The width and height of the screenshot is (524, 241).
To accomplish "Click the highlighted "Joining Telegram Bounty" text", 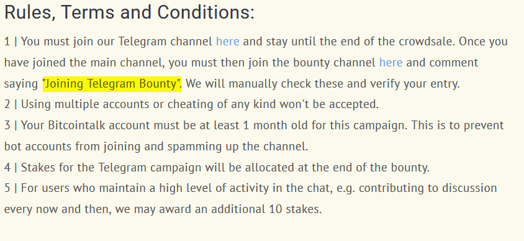I will pos(112,84).
